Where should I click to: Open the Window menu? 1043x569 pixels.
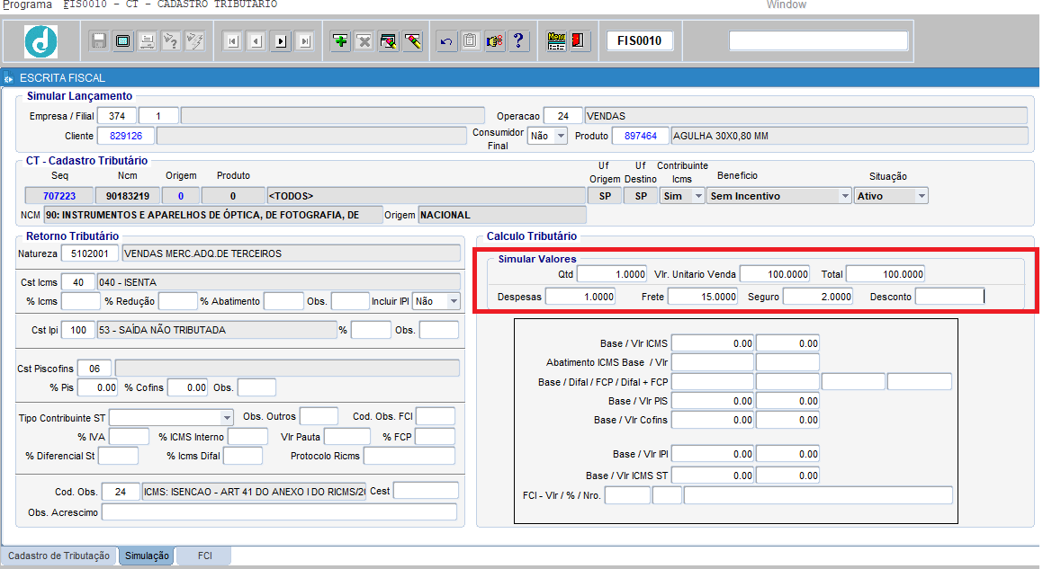coord(787,4)
